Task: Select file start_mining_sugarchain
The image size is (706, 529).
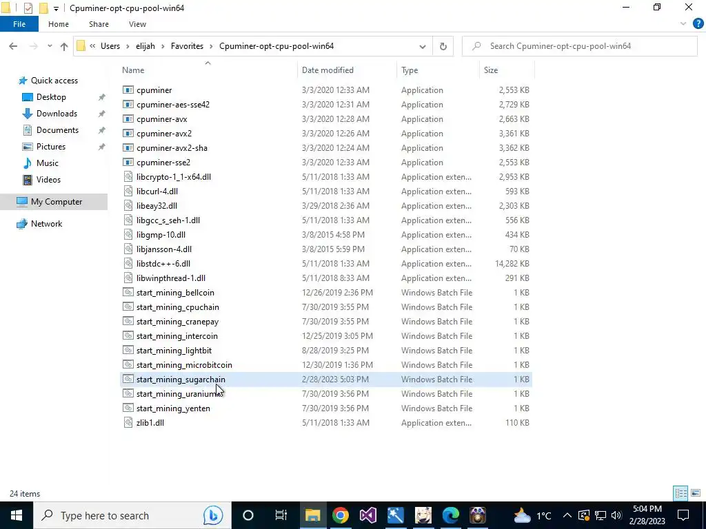Action: pos(181,380)
